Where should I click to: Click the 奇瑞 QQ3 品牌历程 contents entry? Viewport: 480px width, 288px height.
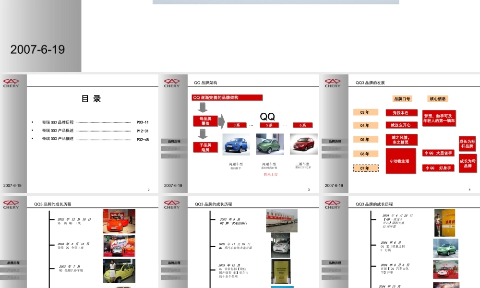(x=58, y=122)
